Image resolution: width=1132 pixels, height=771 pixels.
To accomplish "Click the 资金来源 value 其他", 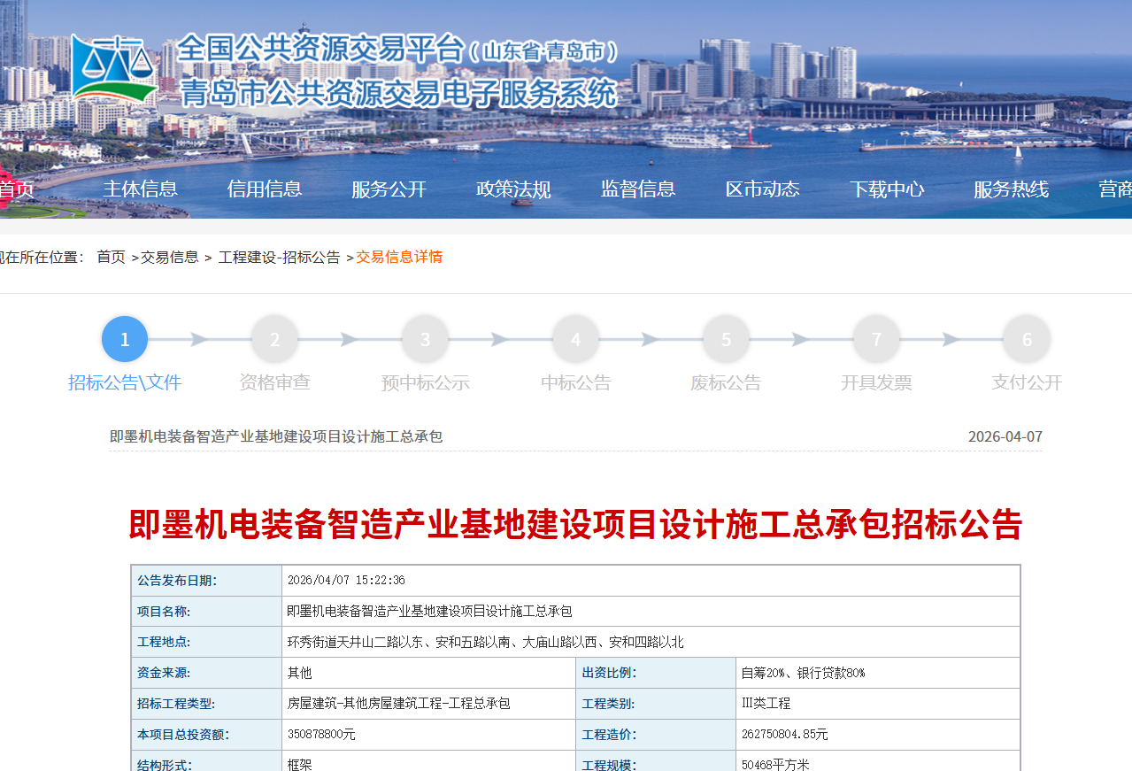I will (300, 673).
